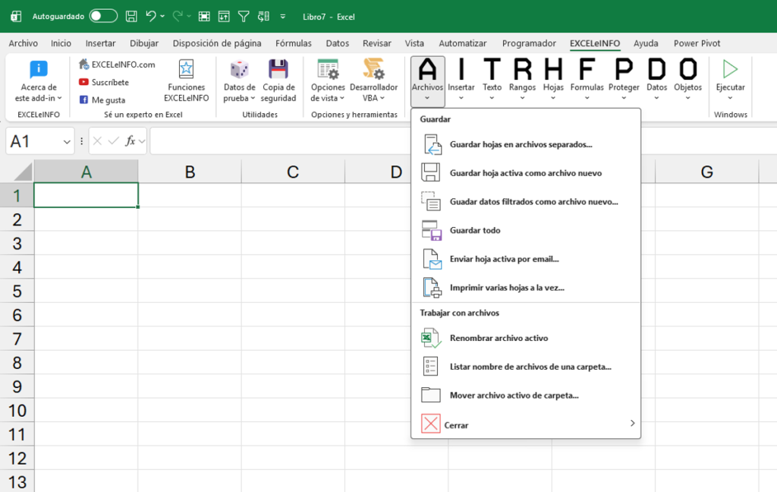
Task: Toggle the Autoguardado switch
Action: point(103,17)
